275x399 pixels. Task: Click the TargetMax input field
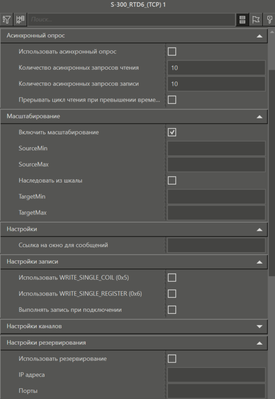coord(217,213)
